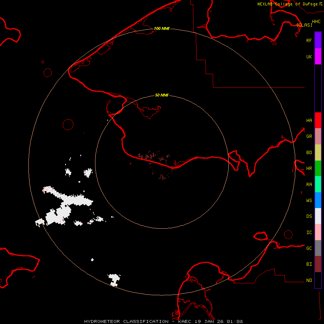Image resolution: width=324 pixels, height=324 pixels.
Task: Pick the green HR legend swatch
Action: click(318, 168)
